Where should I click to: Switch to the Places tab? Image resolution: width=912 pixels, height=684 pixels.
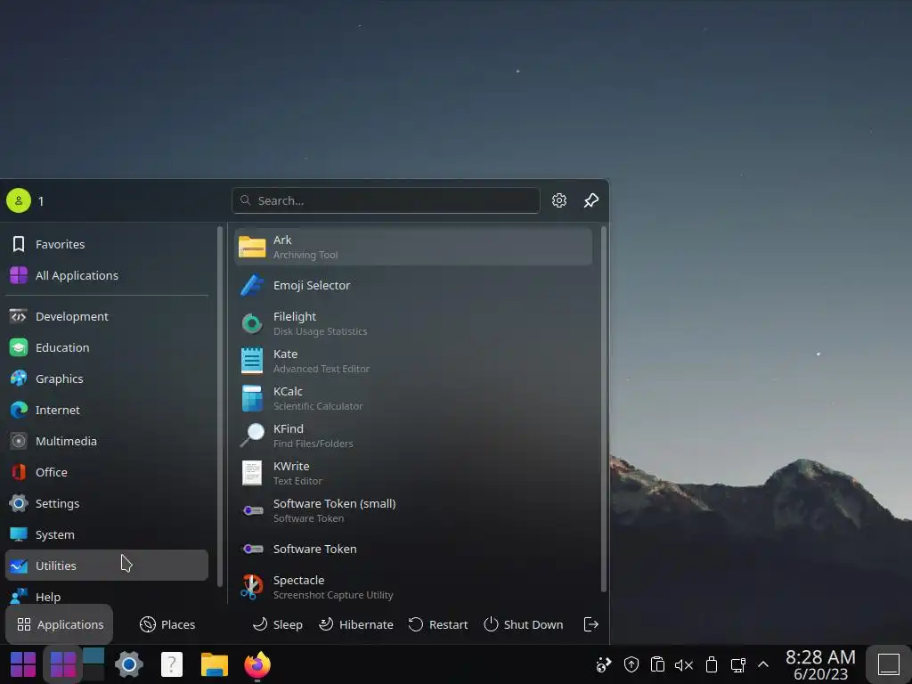tap(167, 624)
